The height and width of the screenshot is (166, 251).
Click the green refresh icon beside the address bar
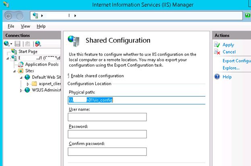click(248, 15)
